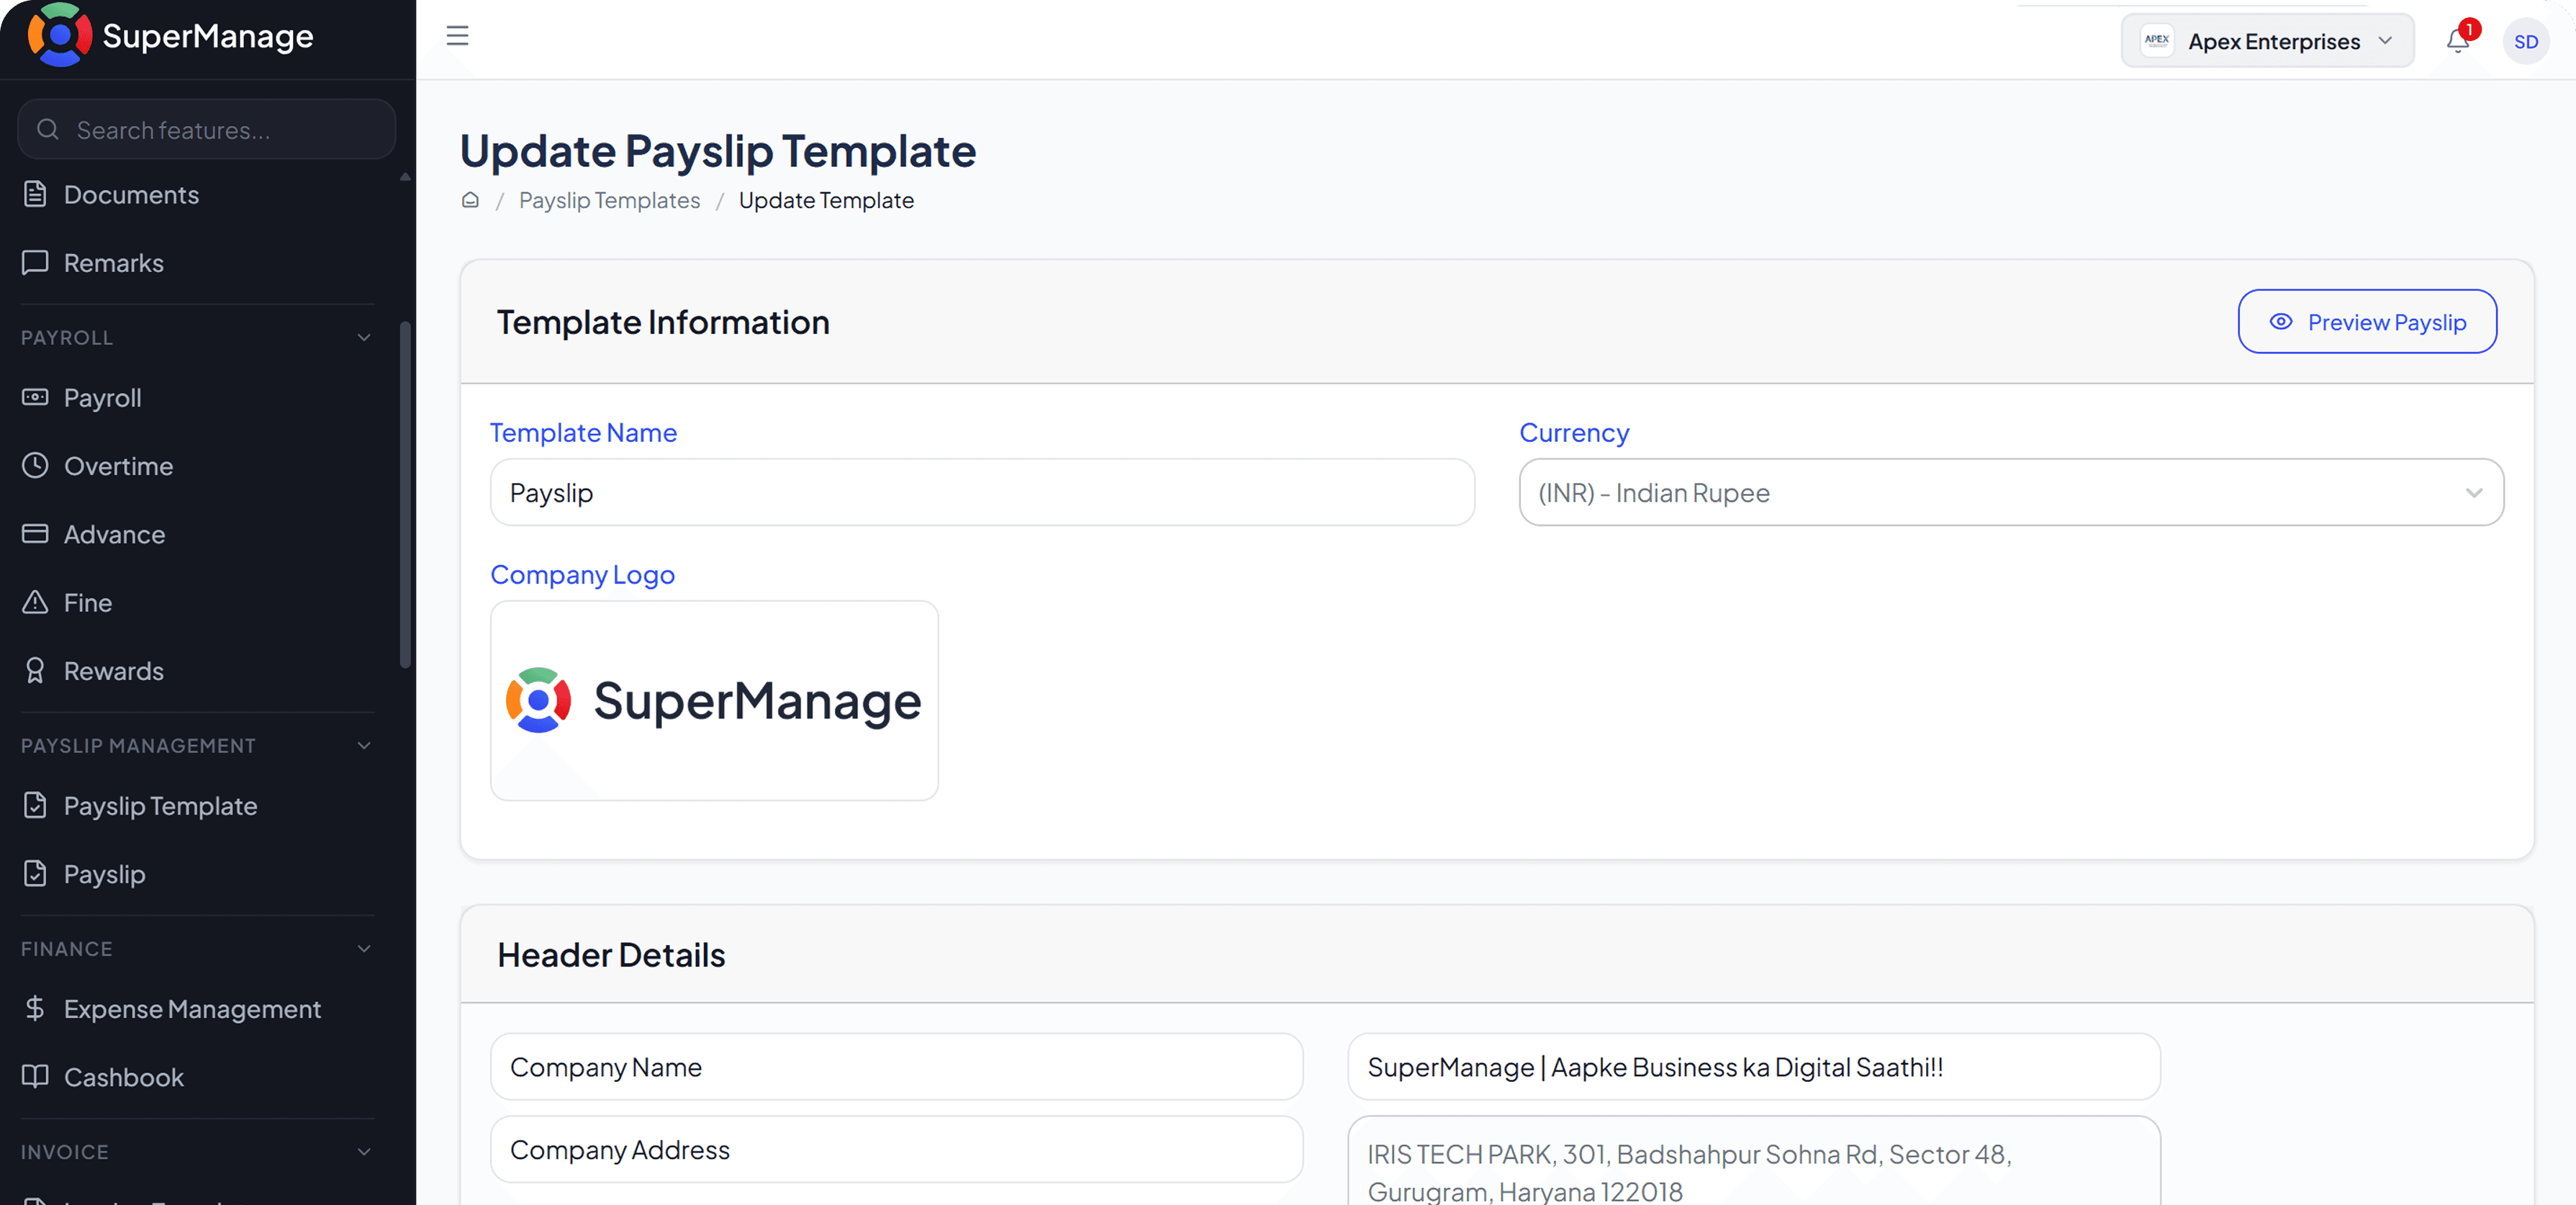Click the Payslip Template document icon
The width and height of the screenshot is (2576, 1205).
click(35, 805)
